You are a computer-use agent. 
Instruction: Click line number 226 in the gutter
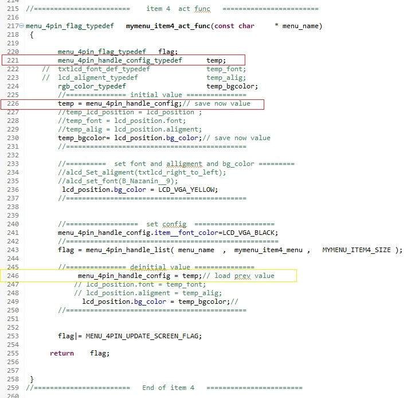pos(13,103)
